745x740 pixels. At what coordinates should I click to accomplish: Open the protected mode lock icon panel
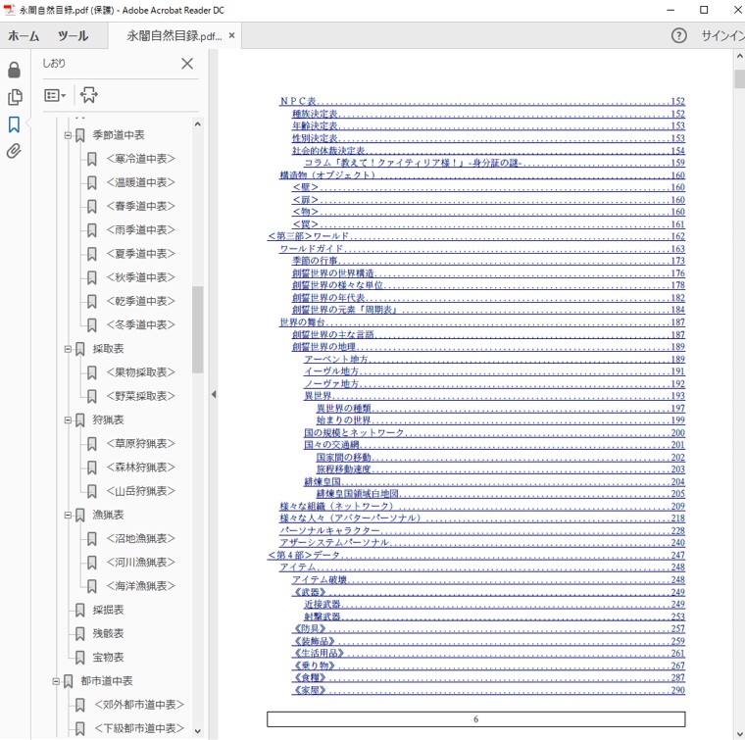pyautogui.click(x=15, y=70)
